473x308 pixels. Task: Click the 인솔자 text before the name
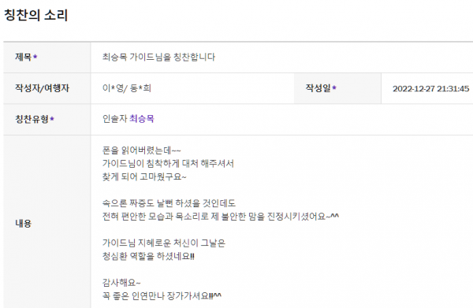(x=115, y=119)
